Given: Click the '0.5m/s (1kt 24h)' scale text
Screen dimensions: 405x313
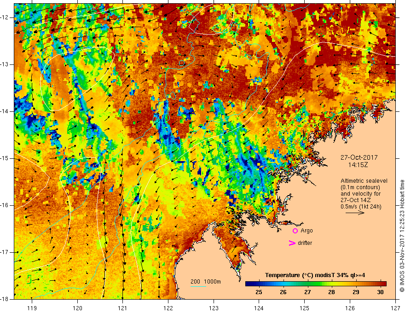Looking at the screenshot, I should [x=361, y=207].
